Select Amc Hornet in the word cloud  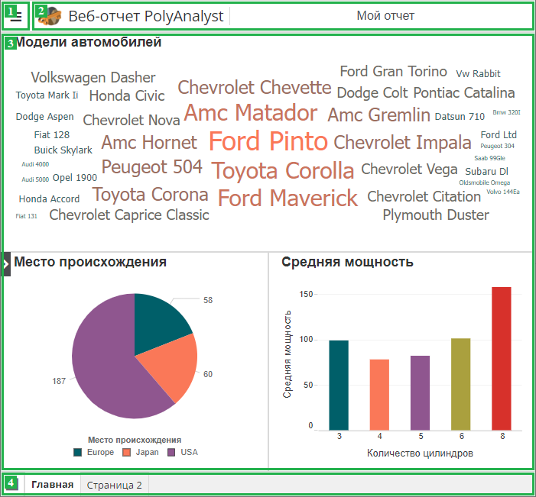coord(149,142)
